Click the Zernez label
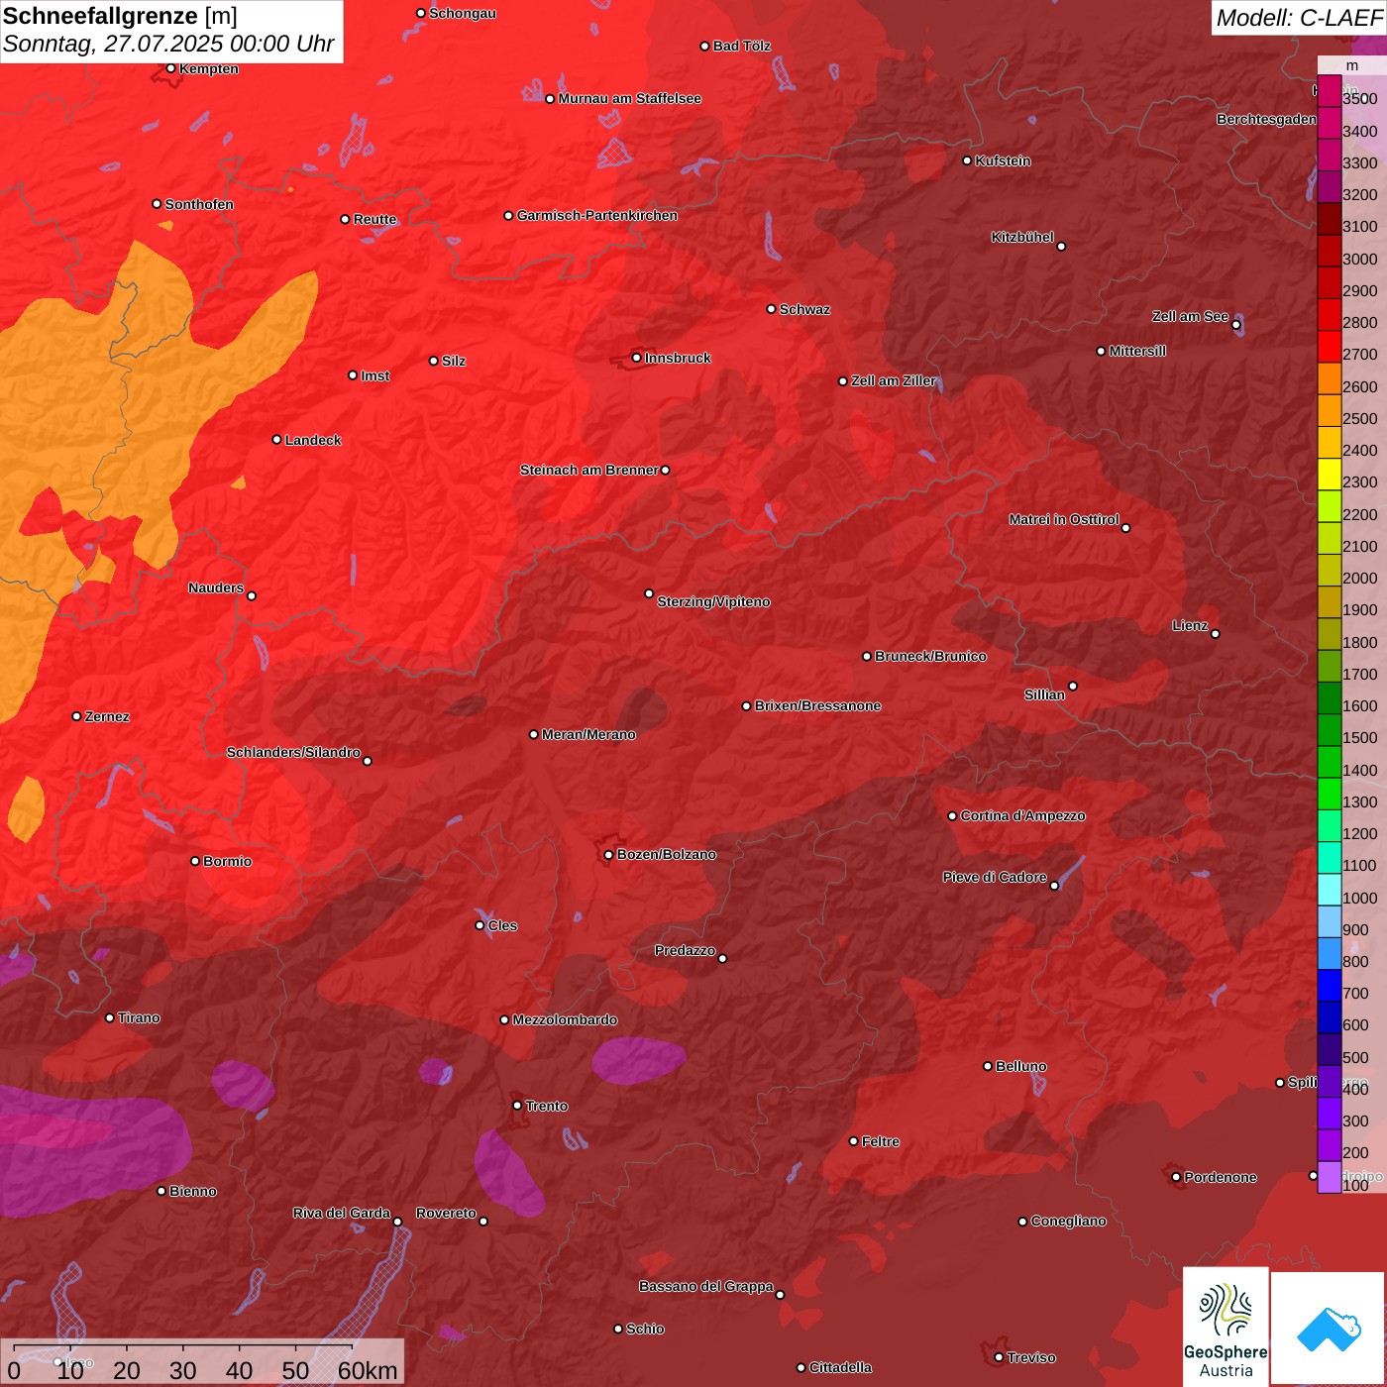 tap(107, 717)
